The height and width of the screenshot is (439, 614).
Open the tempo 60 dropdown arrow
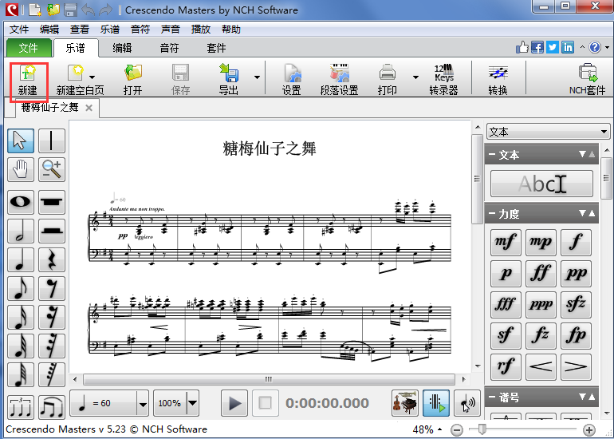143,403
